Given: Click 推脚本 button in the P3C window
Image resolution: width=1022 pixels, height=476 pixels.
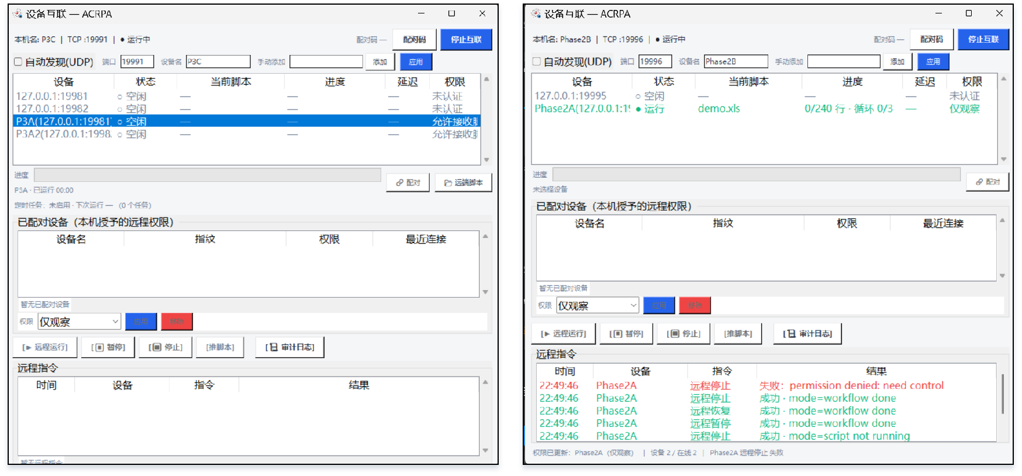Looking at the screenshot, I should tap(220, 347).
